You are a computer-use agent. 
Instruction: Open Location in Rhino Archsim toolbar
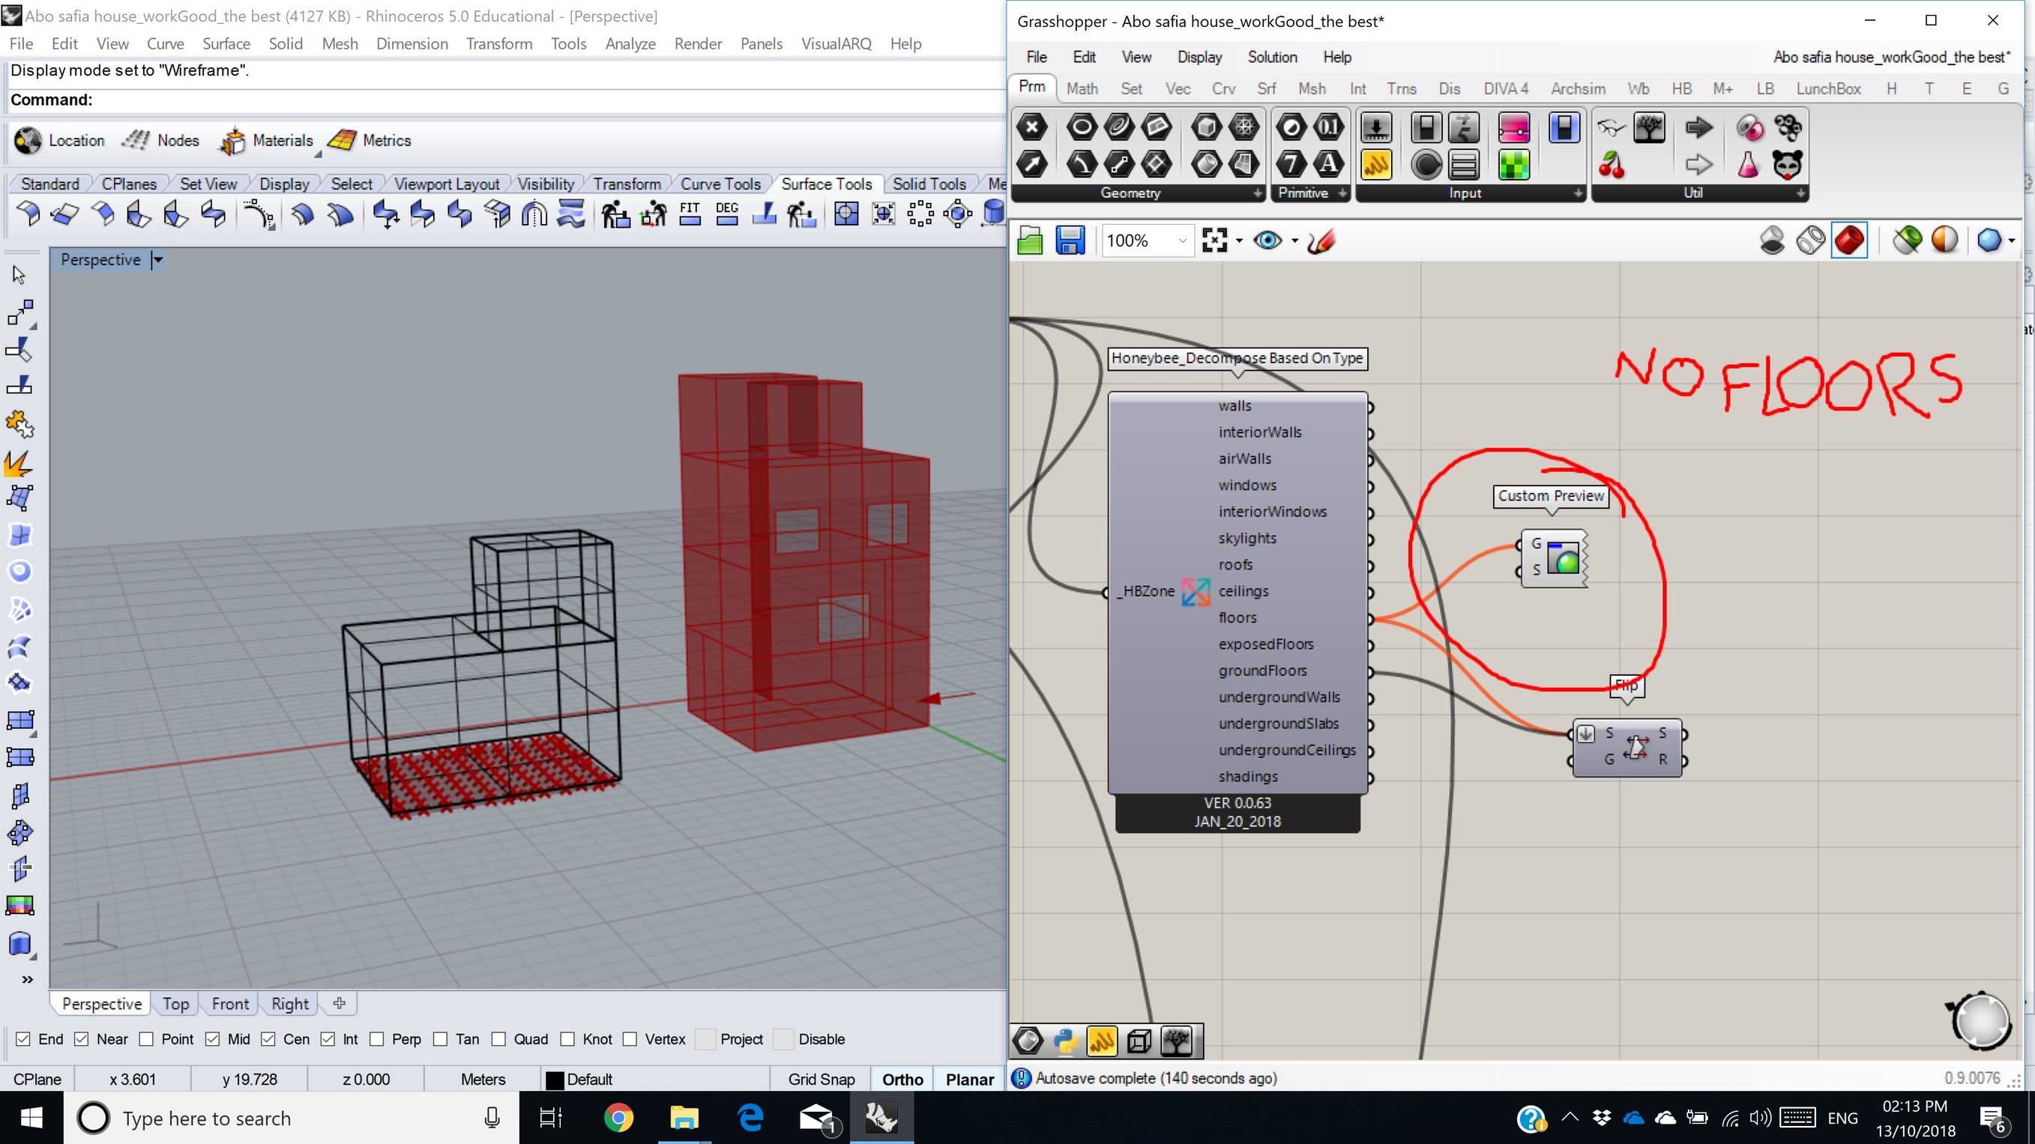pyautogui.click(x=59, y=141)
